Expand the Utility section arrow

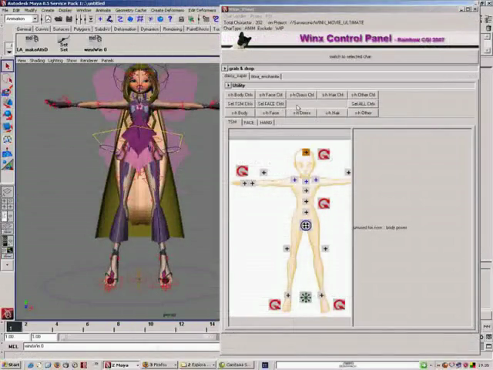click(228, 86)
